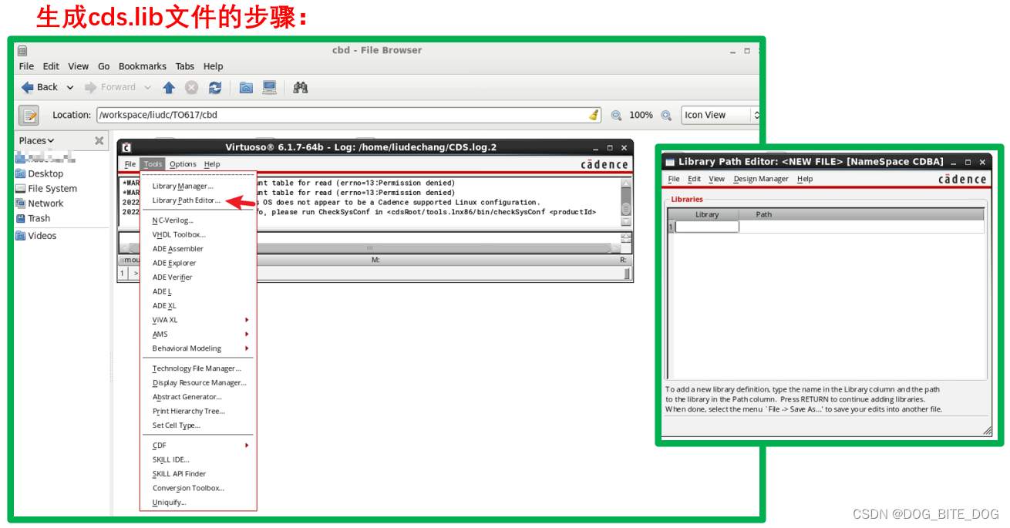Click the Stop loading icon

(191, 88)
